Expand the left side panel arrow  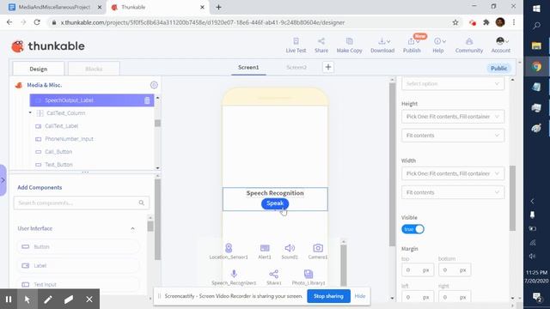[x=3, y=180]
